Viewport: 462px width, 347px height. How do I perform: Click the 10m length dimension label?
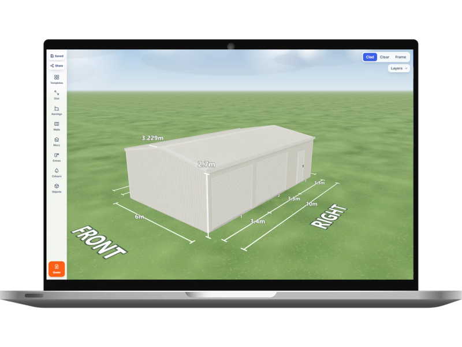[x=312, y=204]
